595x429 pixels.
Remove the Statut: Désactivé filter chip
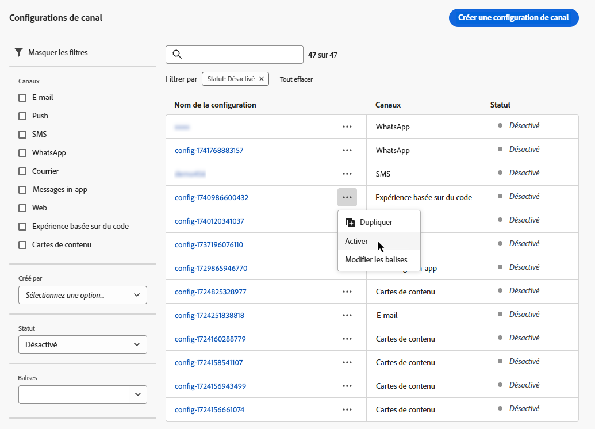click(262, 79)
